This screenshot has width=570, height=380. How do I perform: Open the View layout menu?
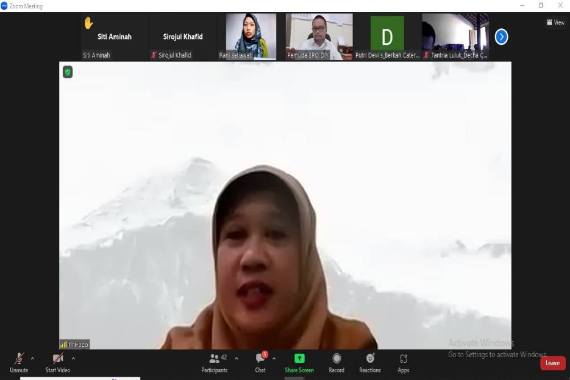tap(556, 23)
